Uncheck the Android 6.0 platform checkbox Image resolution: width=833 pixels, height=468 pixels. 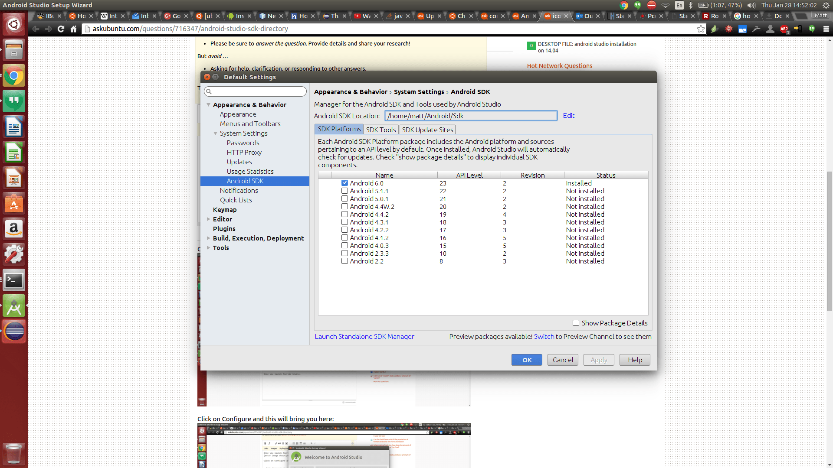[344, 183]
